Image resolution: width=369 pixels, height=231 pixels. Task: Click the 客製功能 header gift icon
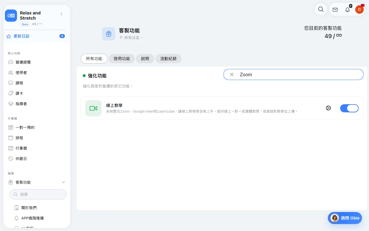tap(109, 34)
